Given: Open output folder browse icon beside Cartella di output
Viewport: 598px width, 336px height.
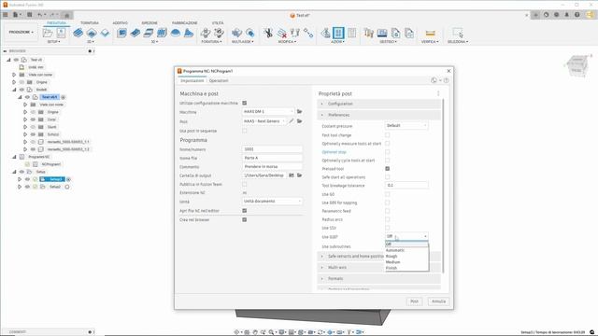Looking at the screenshot, I should (299, 175).
